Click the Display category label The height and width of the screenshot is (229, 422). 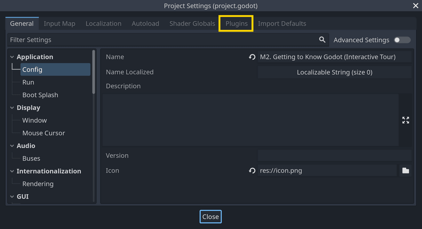29,108
